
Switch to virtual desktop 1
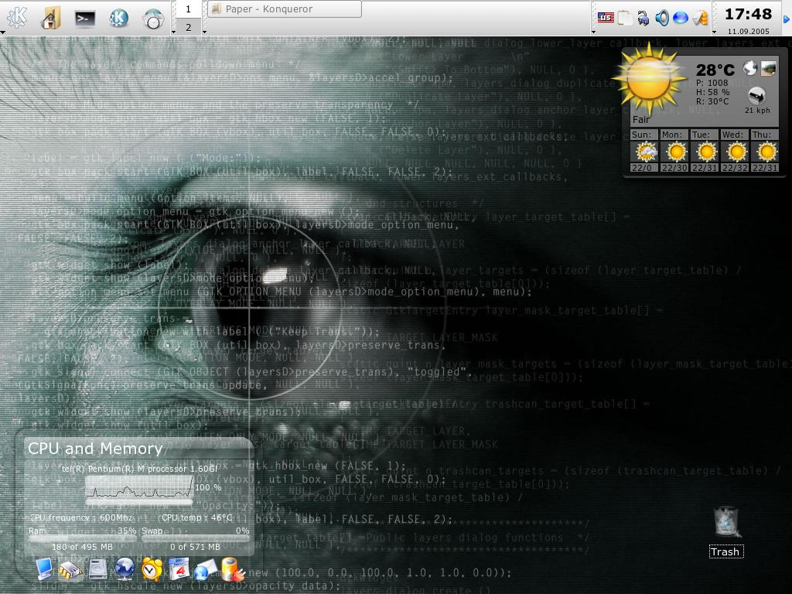point(189,9)
